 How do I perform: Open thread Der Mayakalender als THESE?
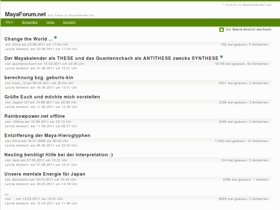[x=111, y=58]
